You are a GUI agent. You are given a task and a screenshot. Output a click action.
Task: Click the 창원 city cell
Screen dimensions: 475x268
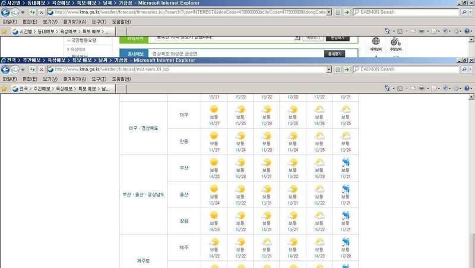click(x=184, y=221)
